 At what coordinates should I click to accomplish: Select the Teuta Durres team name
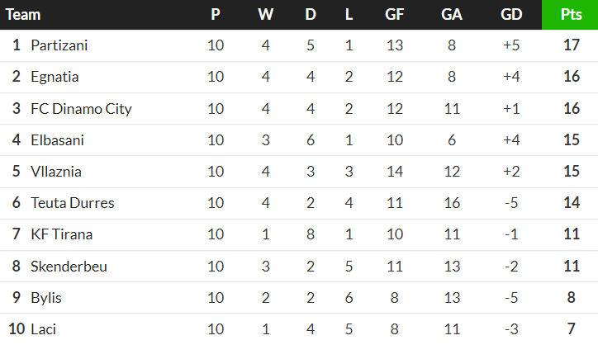(x=73, y=203)
